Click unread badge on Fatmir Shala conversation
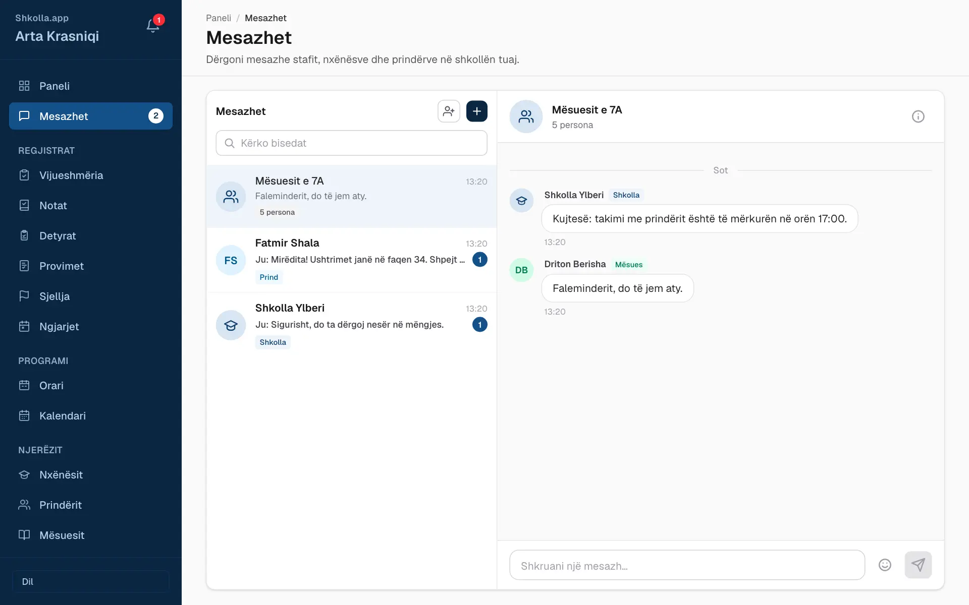969x605 pixels. (479, 260)
